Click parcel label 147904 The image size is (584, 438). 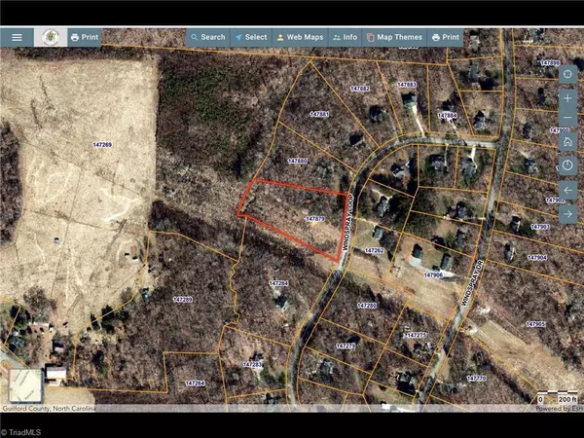click(537, 257)
